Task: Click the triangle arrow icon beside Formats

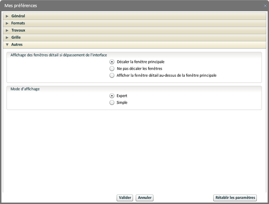Action: pyautogui.click(x=7, y=23)
